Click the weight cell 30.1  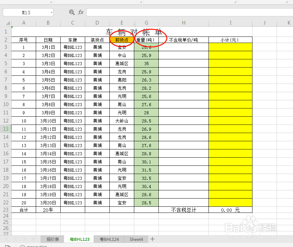pyautogui.click(x=146, y=162)
